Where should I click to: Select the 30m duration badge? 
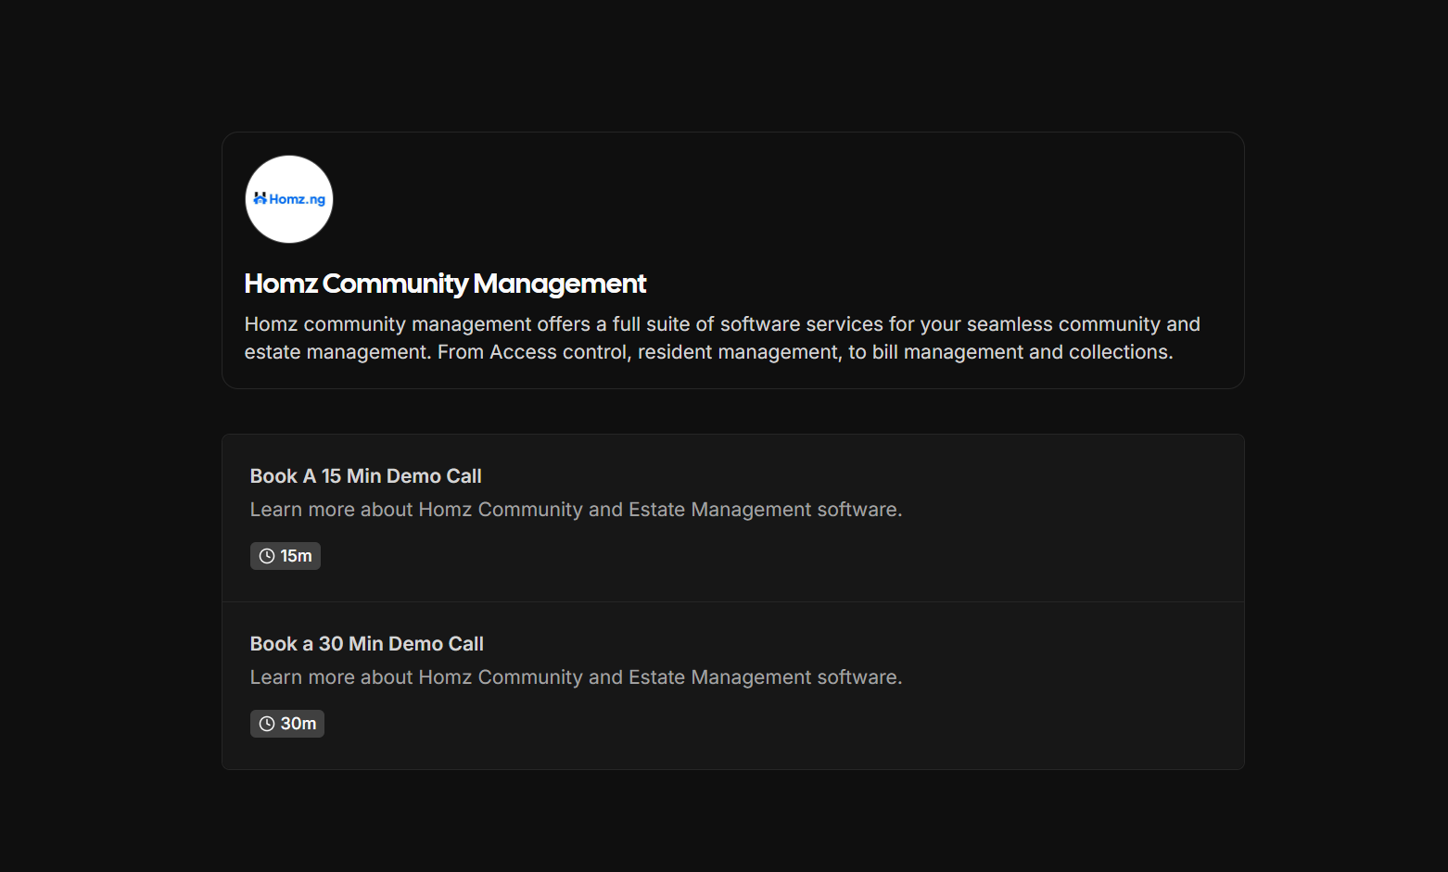(287, 724)
